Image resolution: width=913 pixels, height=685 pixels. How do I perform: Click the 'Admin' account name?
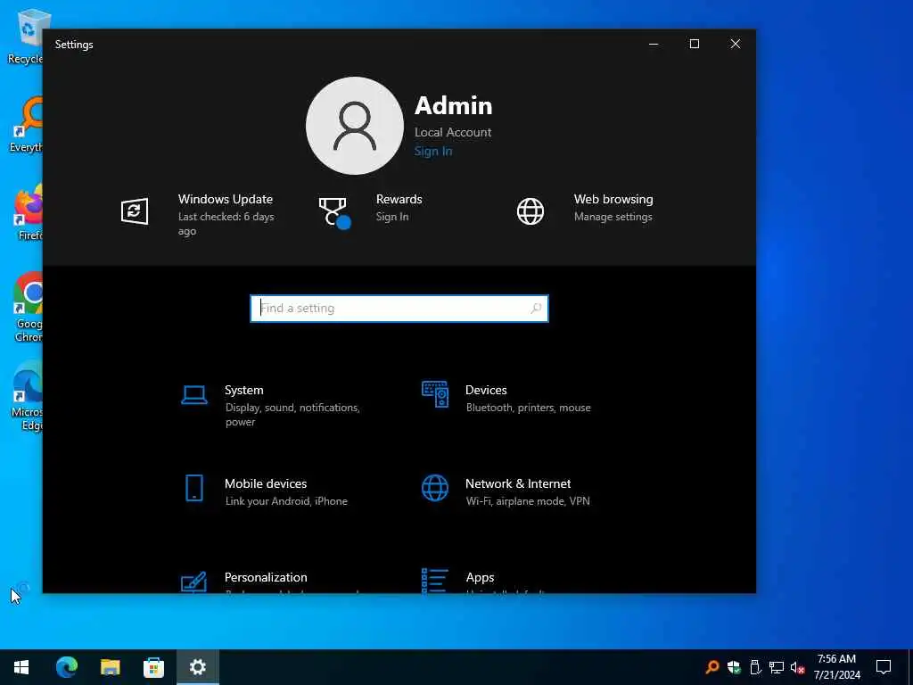coord(454,105)
